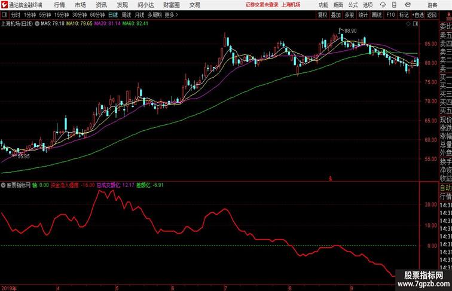The height and width of the screenshot is (291, 452).
Task: Expand the 股票指标网 indicator arrow
Action: [3, 185]
